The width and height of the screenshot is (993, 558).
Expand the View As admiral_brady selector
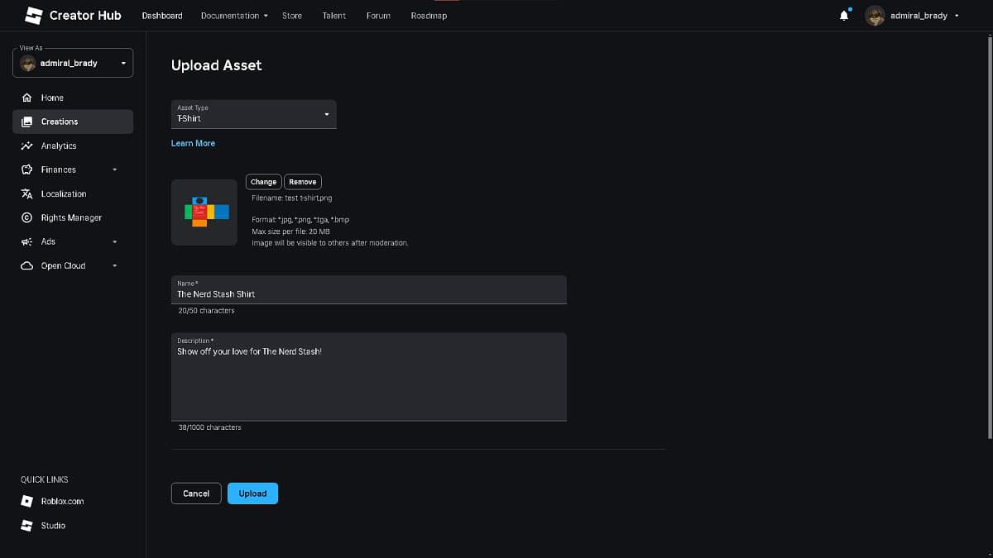(73, 62)
